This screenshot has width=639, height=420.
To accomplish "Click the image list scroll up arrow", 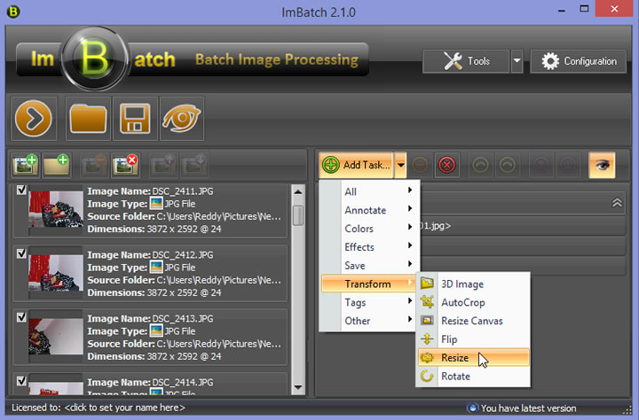I will pyautogui.click(x=298, y=191).
